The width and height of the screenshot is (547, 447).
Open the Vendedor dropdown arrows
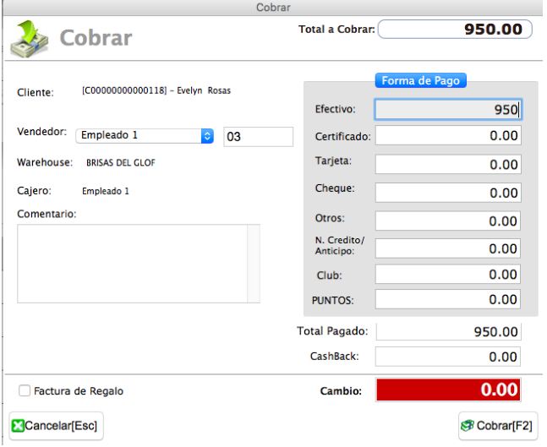[207, 136]
